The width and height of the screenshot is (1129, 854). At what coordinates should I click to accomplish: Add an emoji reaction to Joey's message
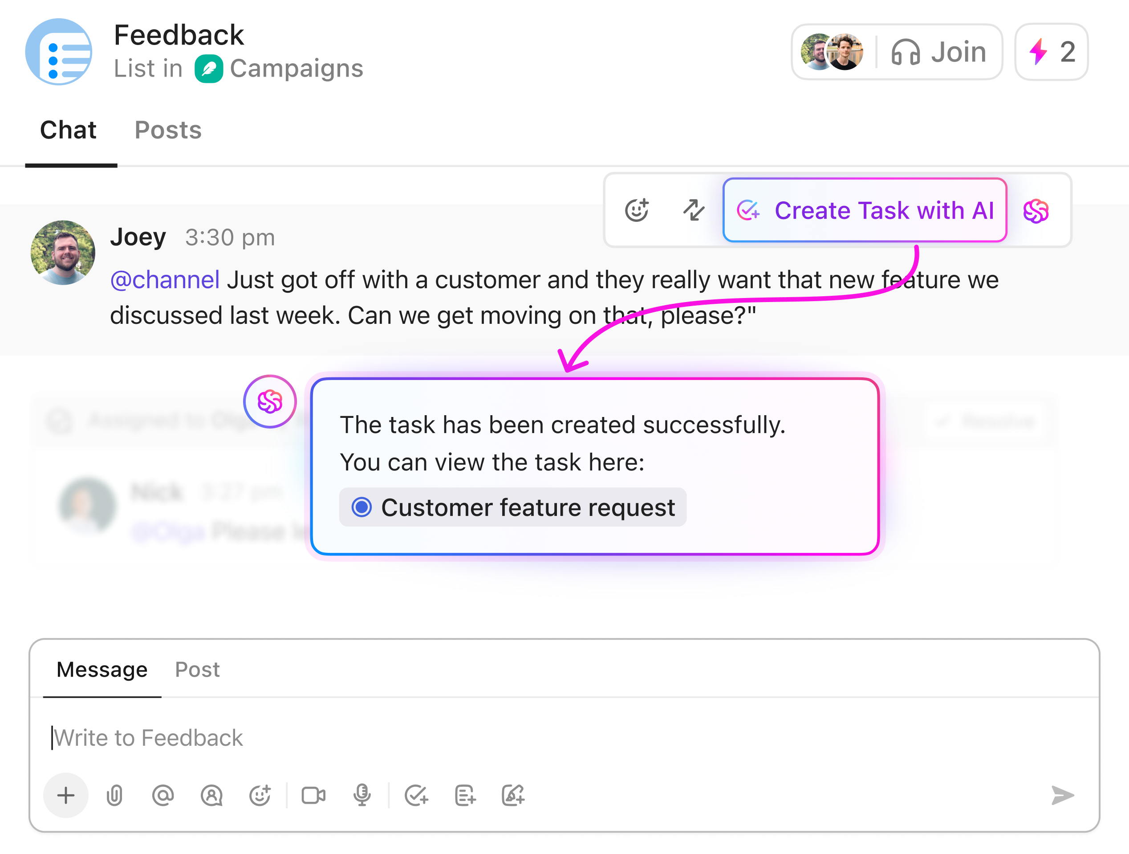tap(637, 210)
